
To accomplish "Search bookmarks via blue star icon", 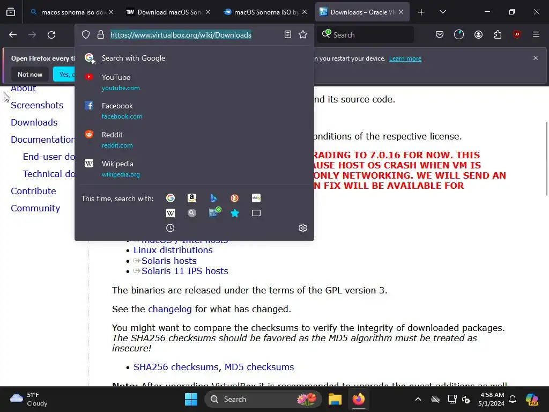I will pyautogui.click(x=235, y=213).
